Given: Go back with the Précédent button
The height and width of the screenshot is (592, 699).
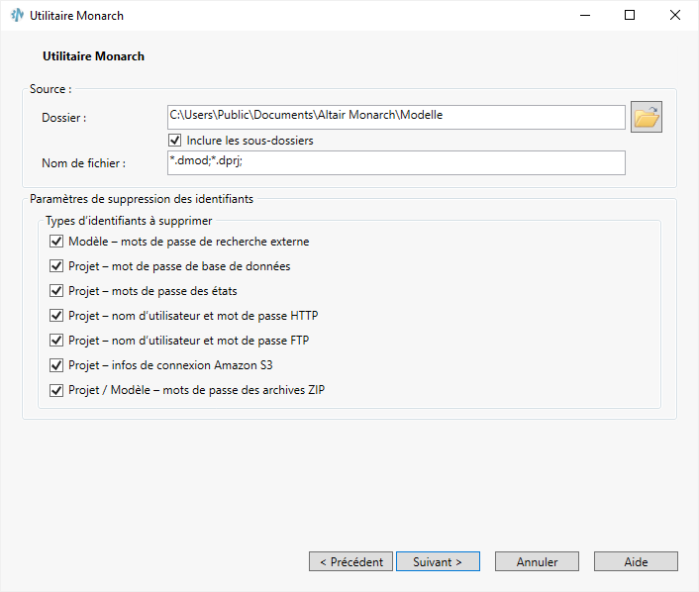Looking at the screenshot, I should point(350,561).
